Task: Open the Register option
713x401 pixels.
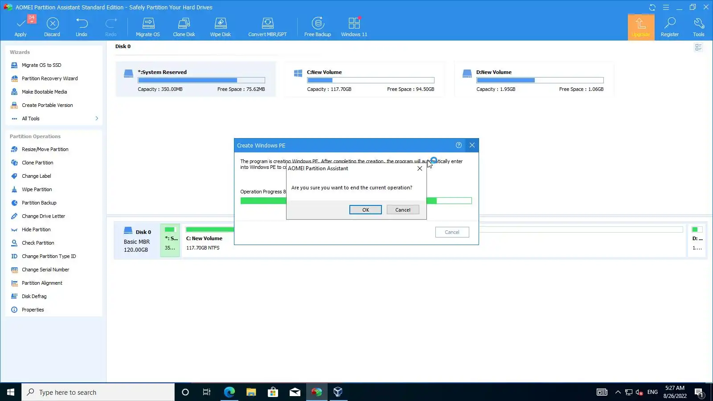Action: [670, 27]
